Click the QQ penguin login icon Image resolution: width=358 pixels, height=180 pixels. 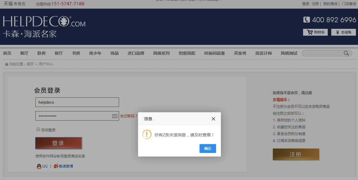[x=39, y=166]
